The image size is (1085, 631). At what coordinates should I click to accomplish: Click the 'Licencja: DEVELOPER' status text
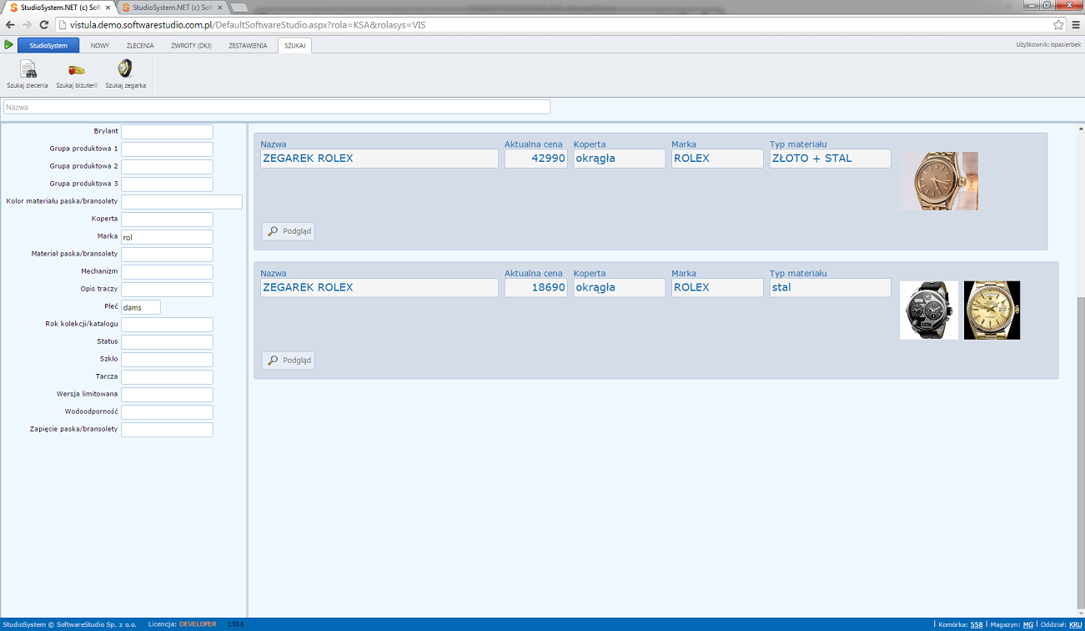pos(182,624)
